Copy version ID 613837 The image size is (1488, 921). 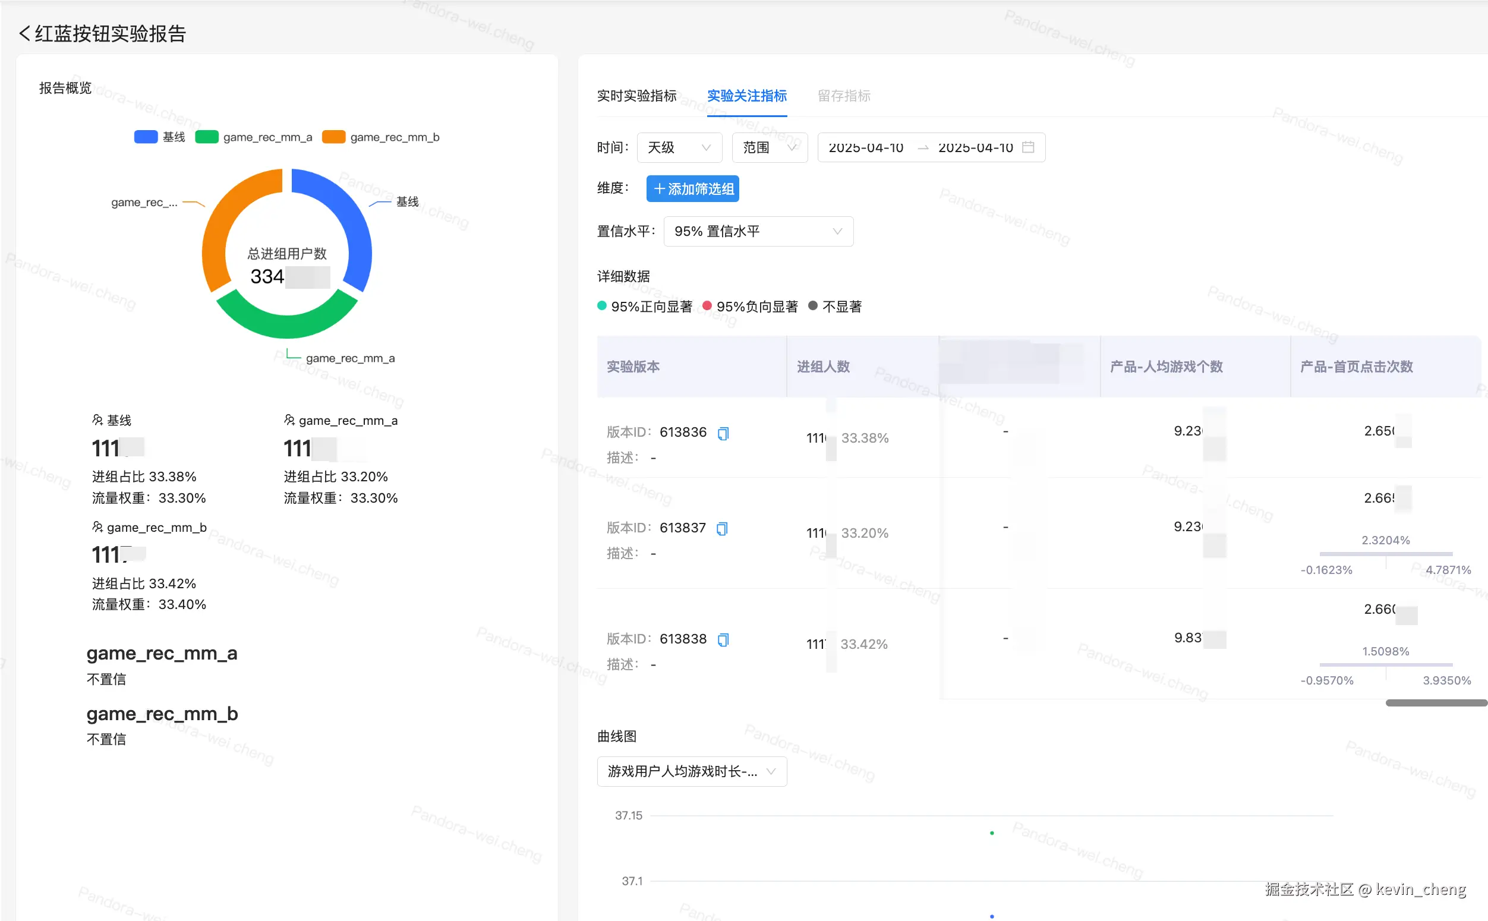pos(722,529)
